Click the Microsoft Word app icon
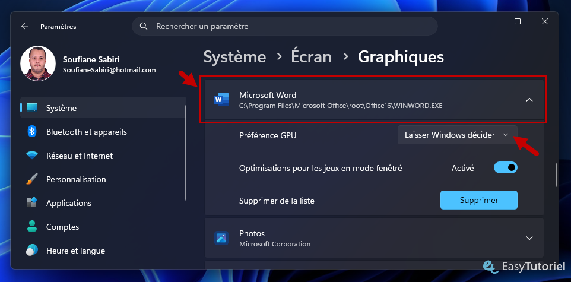The height and width of the screenshot is (282, 571). point(221,100)
